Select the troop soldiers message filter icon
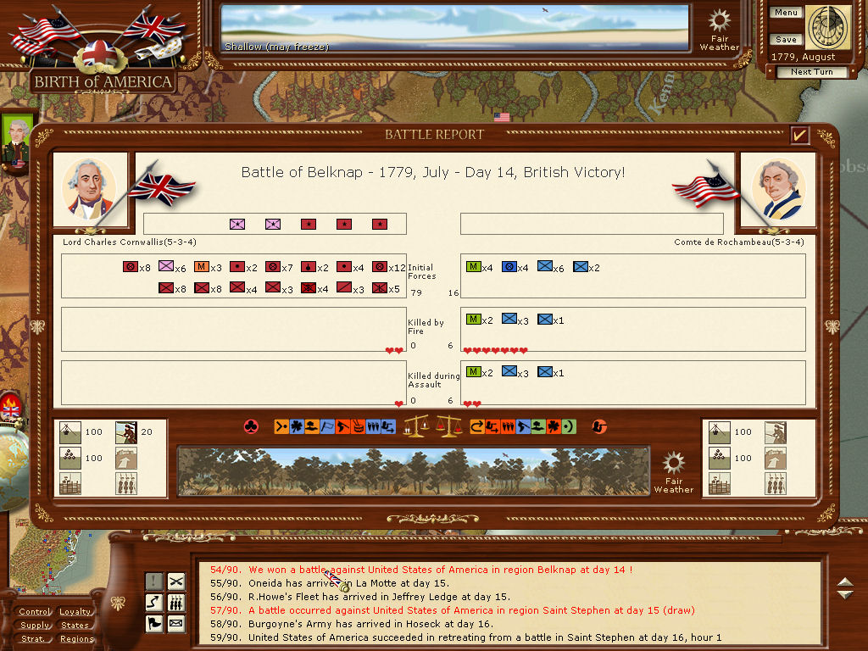Screen dimensions: 868x651 pos(176,603)
